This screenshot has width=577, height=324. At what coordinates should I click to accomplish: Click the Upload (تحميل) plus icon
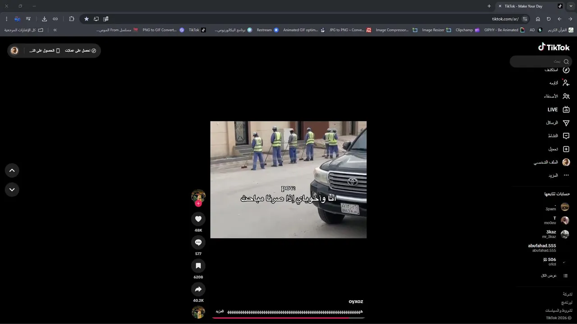pos(566,149)
